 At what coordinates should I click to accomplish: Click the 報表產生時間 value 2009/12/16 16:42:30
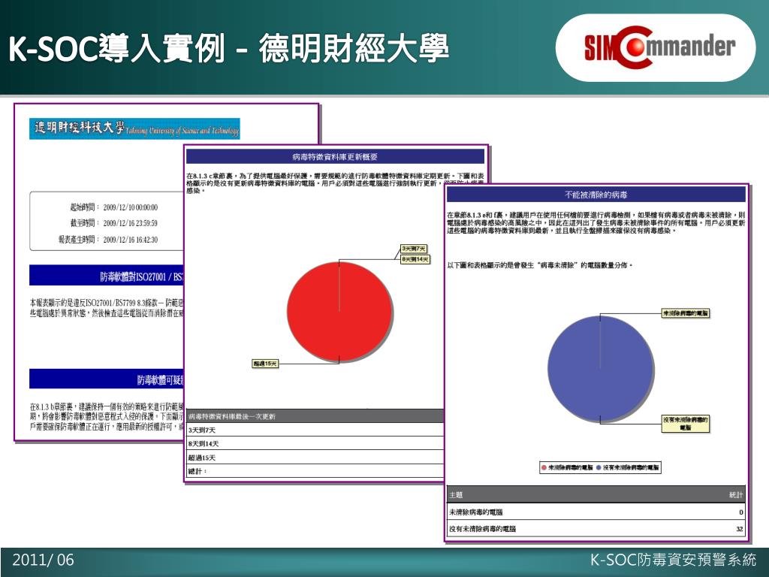[x=131, y=240]
